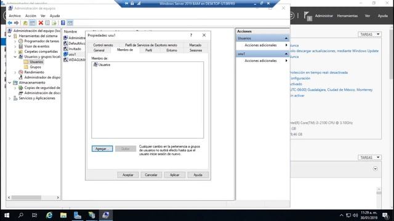Image resolution: width=394 pixels, height=221 pixels.
Task: Toggle the show/hide console tree icon
Action: pos(33,23)
